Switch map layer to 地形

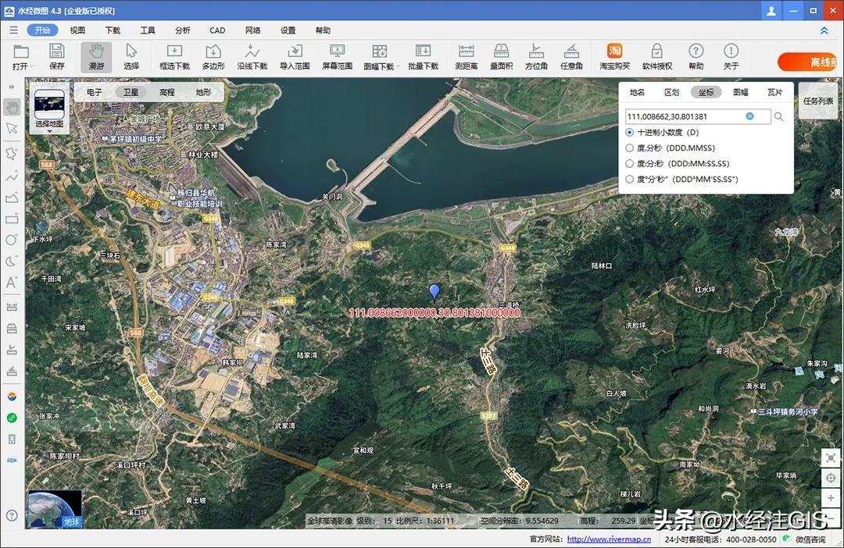[203, 92]
